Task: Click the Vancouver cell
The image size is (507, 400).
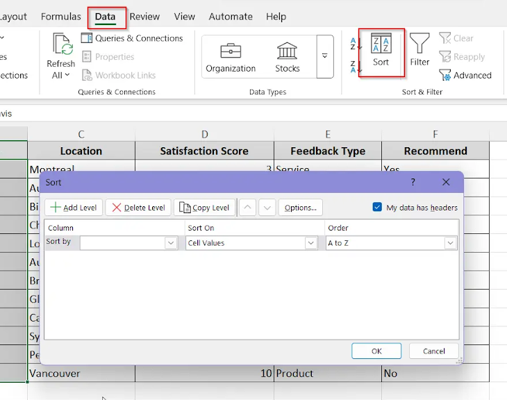Action: click(x=81, y=373)
